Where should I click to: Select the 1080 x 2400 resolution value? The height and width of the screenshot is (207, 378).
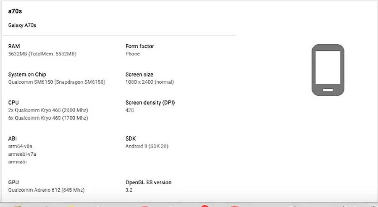click(x=150, y=82)
